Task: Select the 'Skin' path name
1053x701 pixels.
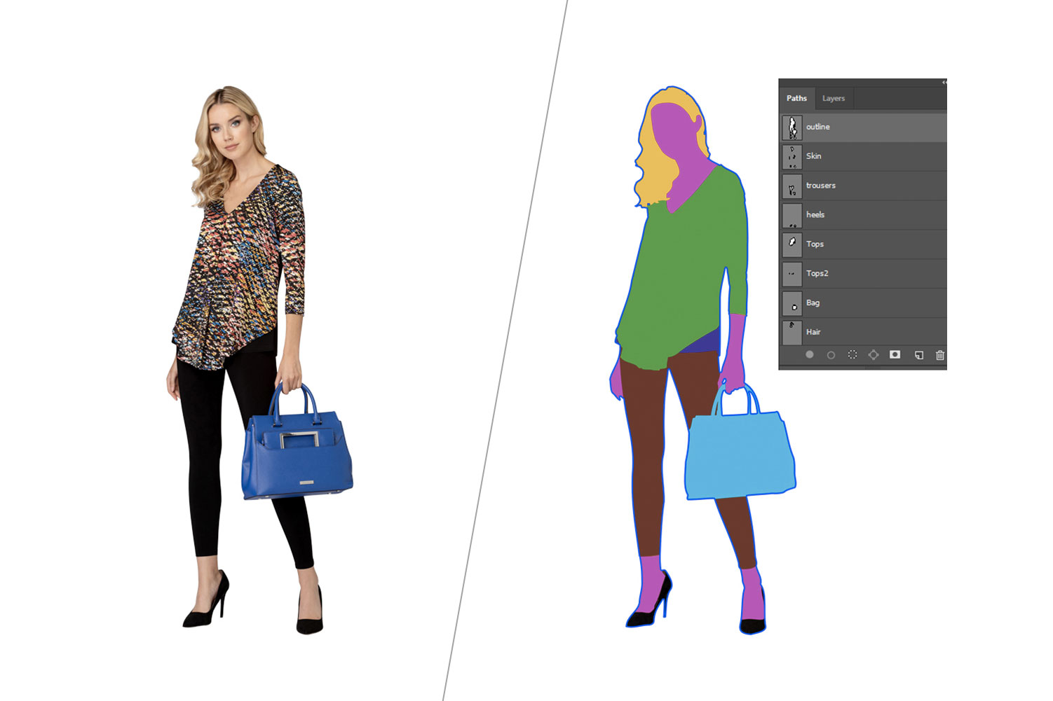Action: click(x=813, y=156)
